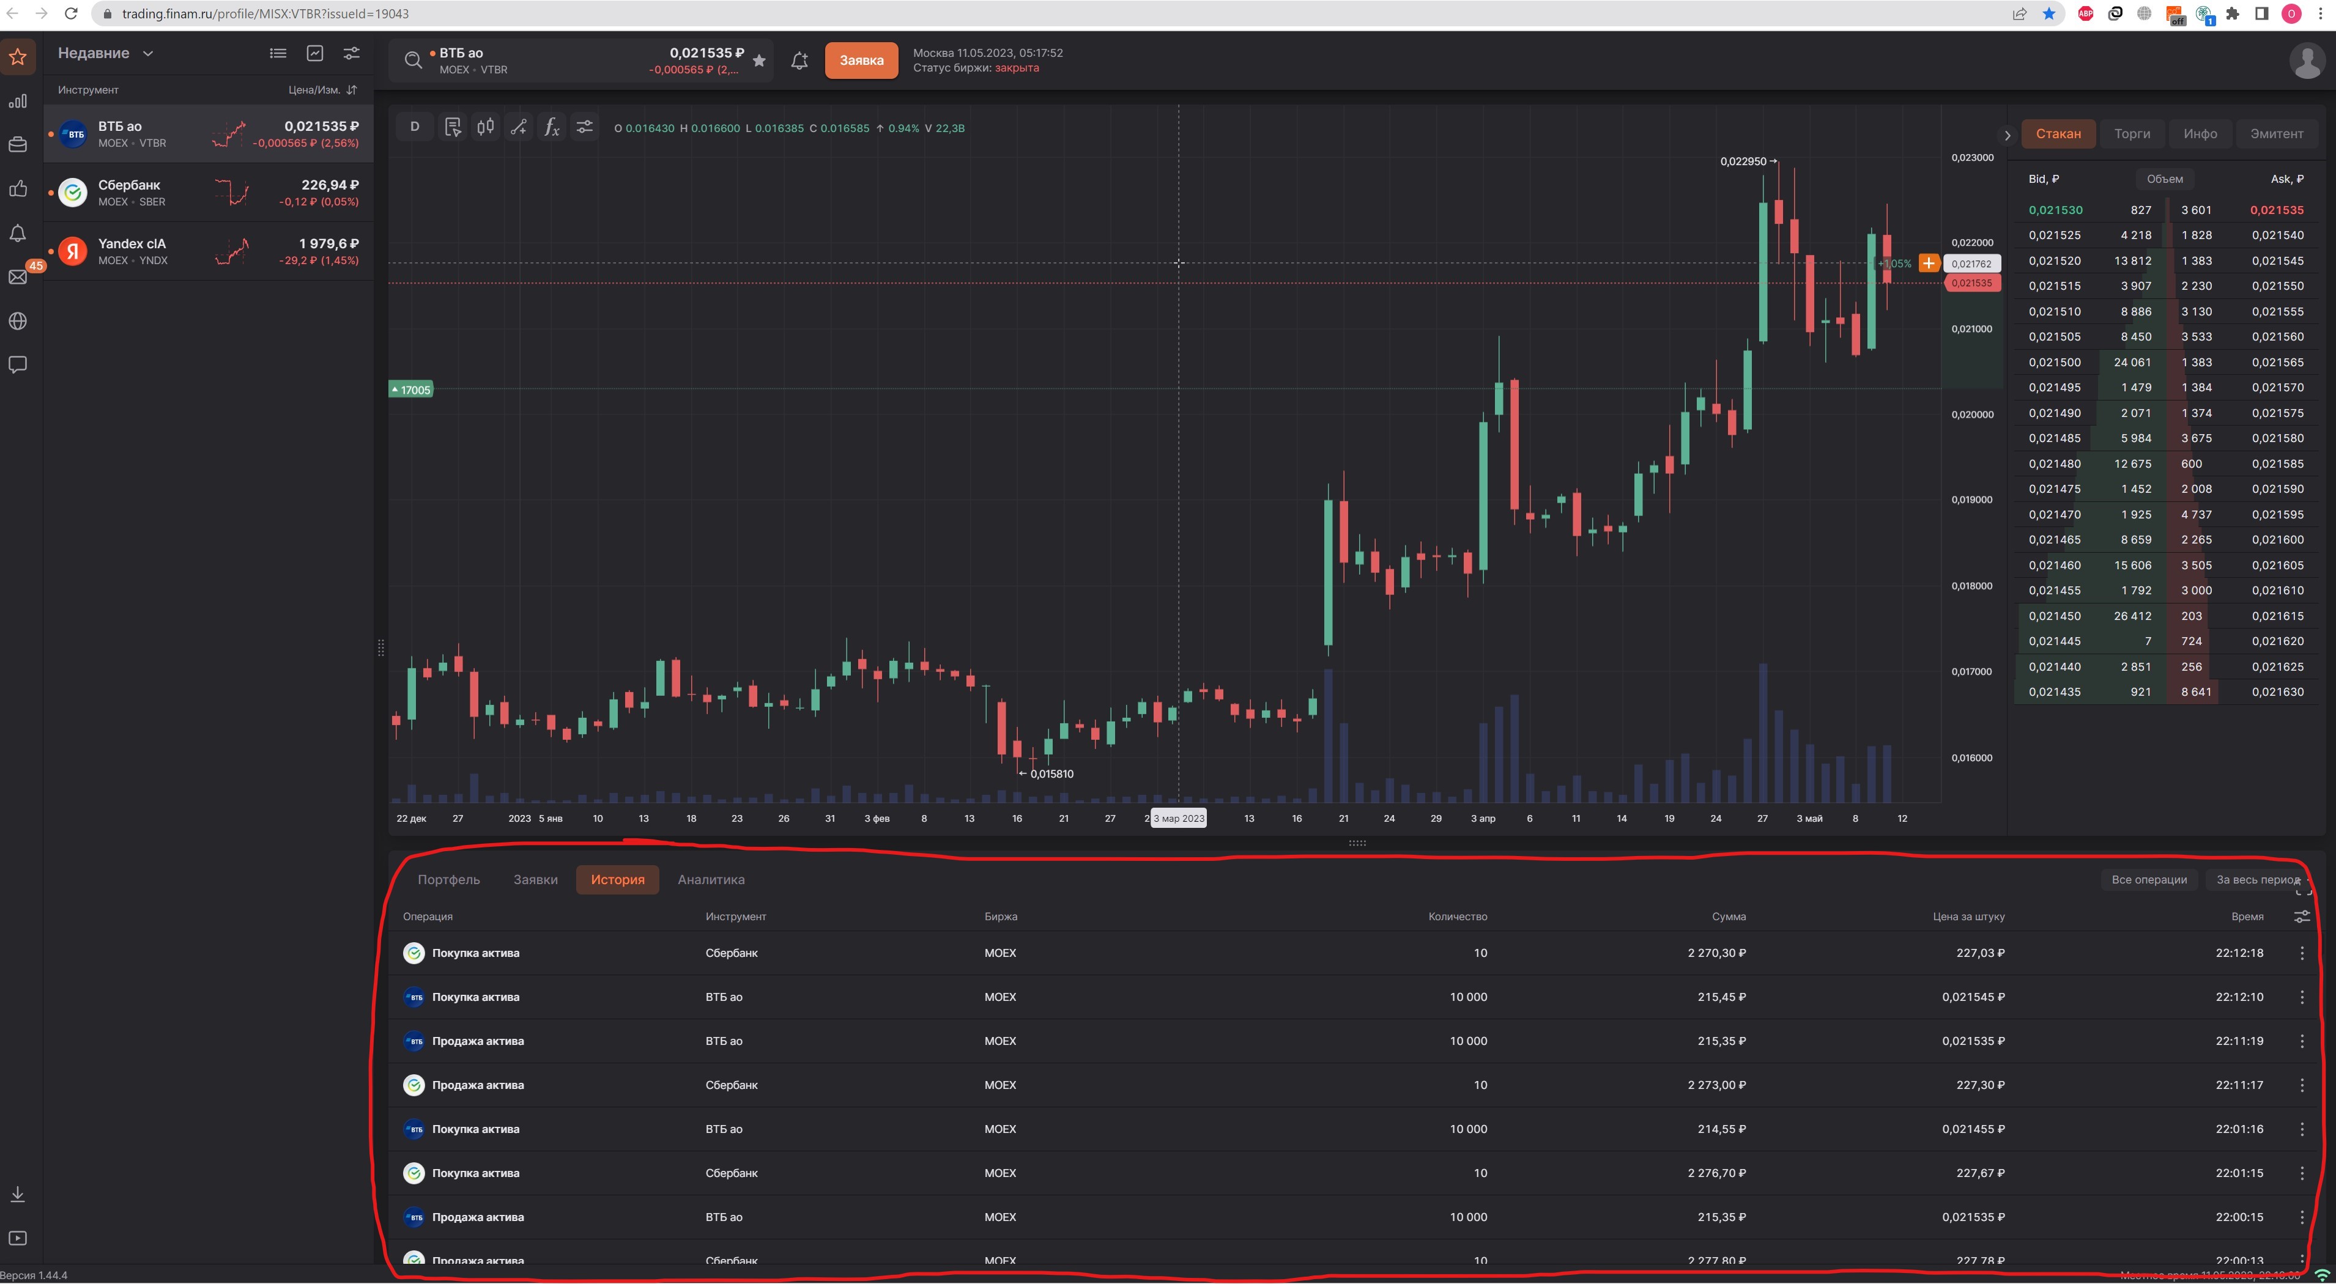Open the chart indicators fx icon

(551, 127)
